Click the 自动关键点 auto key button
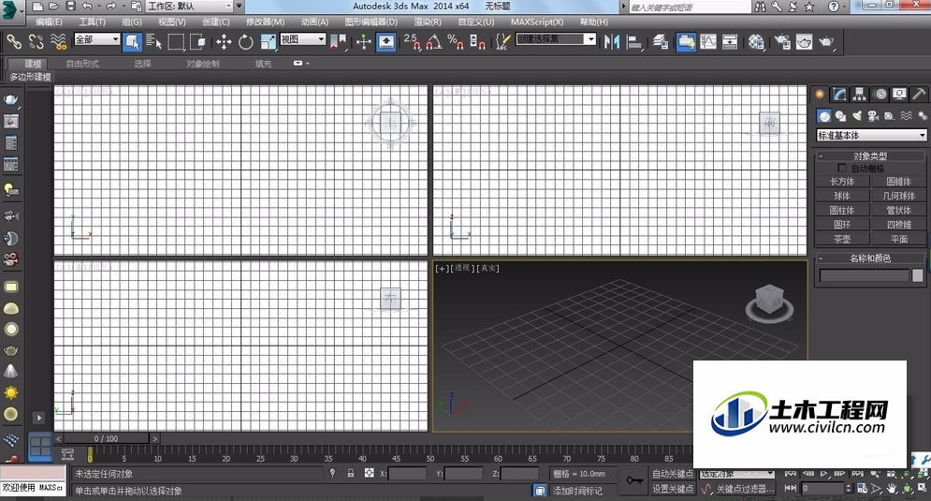Viewport: 931px width, 501px height. coord(673,474)
